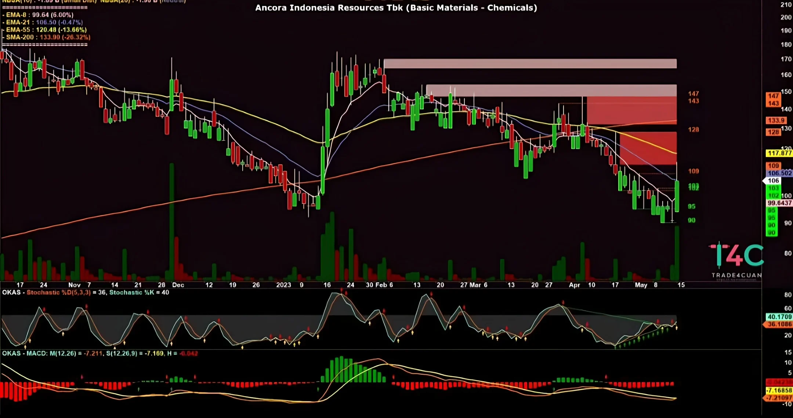Click the 2023 label on date axis
The image size is (793, 418).
tap(283, 285)
